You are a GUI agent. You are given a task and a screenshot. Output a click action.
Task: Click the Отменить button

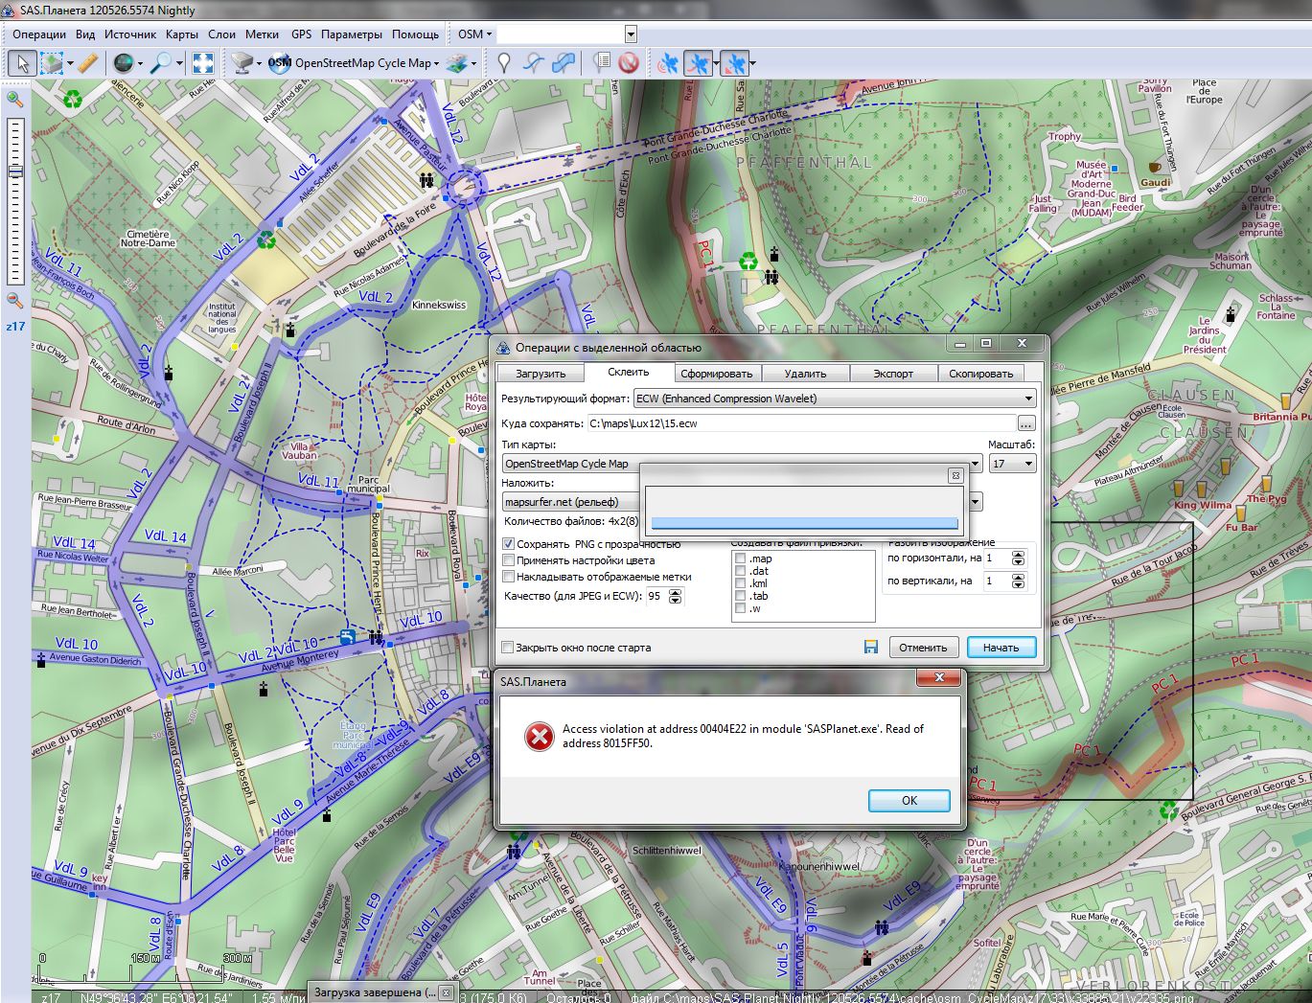pos(923,648)
